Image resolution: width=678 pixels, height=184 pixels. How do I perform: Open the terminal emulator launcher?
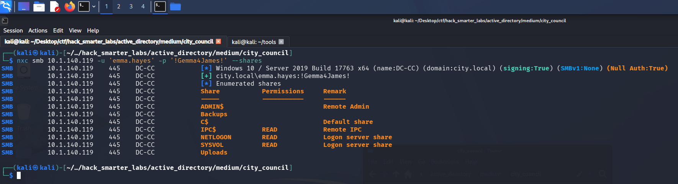point(84,7)
